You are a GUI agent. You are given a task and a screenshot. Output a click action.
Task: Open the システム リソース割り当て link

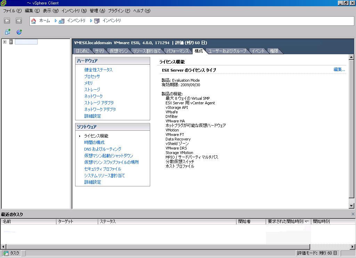(104, 176)
